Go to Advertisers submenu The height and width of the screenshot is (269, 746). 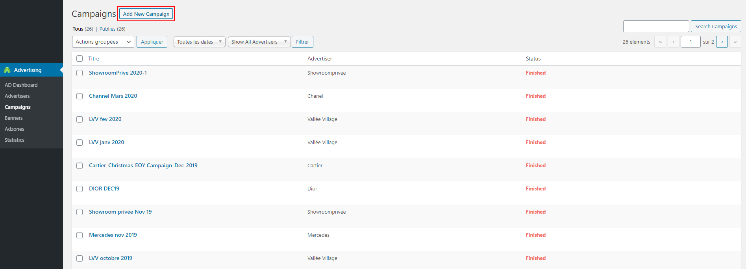coord(17,96)
